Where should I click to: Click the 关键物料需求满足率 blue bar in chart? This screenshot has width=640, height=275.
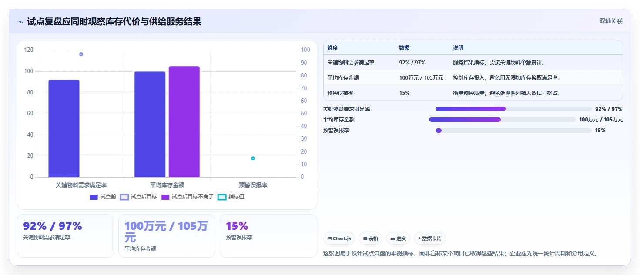(x=64, y=128)
